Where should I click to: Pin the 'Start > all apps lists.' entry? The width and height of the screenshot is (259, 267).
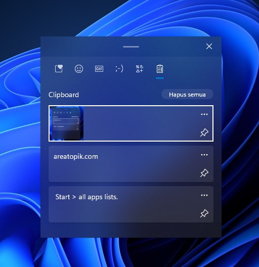tap(204, 213)
